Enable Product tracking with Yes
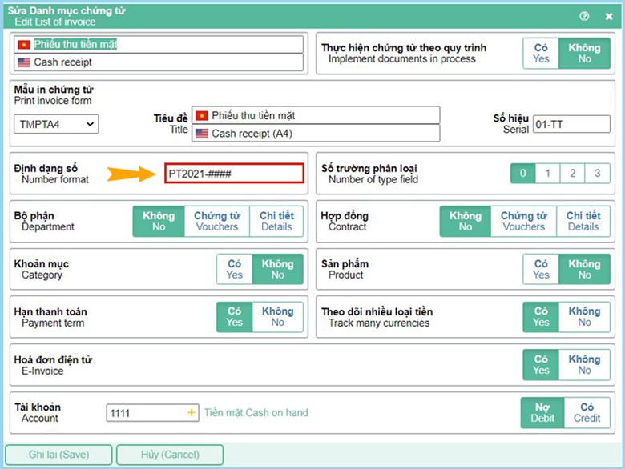This screenshot has height=469, width=625. click(x=541, y=269)
